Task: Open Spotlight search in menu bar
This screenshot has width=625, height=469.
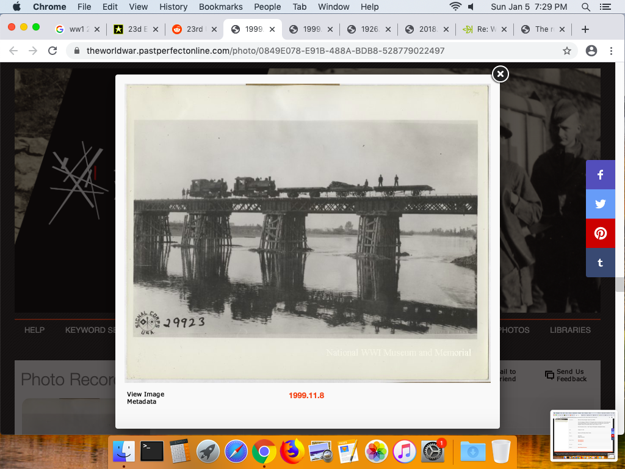Action: (x=586, y=7)
